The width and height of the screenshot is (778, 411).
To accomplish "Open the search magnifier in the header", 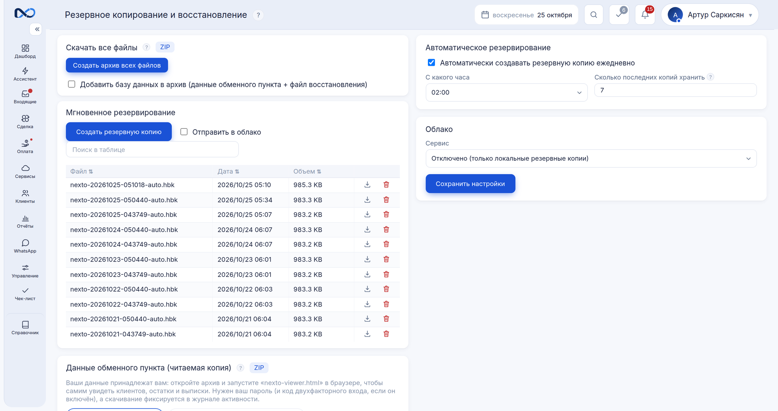I will click(594, 15).
